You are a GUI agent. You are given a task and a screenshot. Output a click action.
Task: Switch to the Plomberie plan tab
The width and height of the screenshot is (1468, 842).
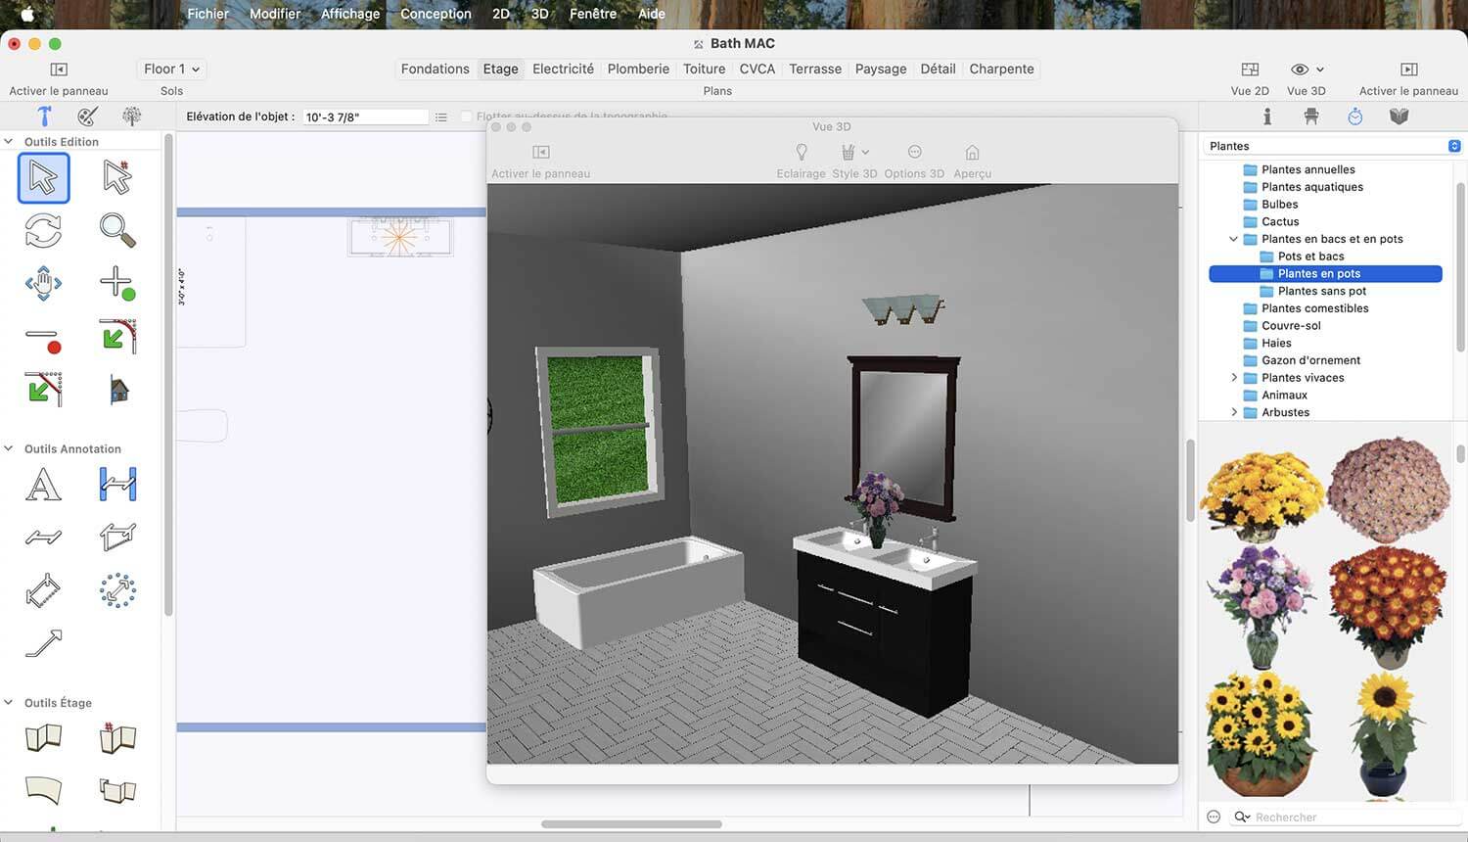tap(638, 69)
